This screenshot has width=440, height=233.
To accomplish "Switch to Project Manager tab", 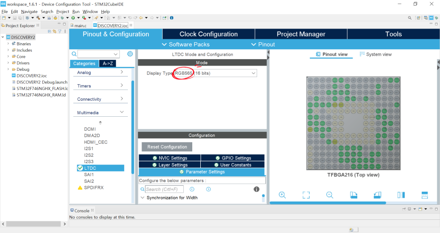I will coord(301,34).
